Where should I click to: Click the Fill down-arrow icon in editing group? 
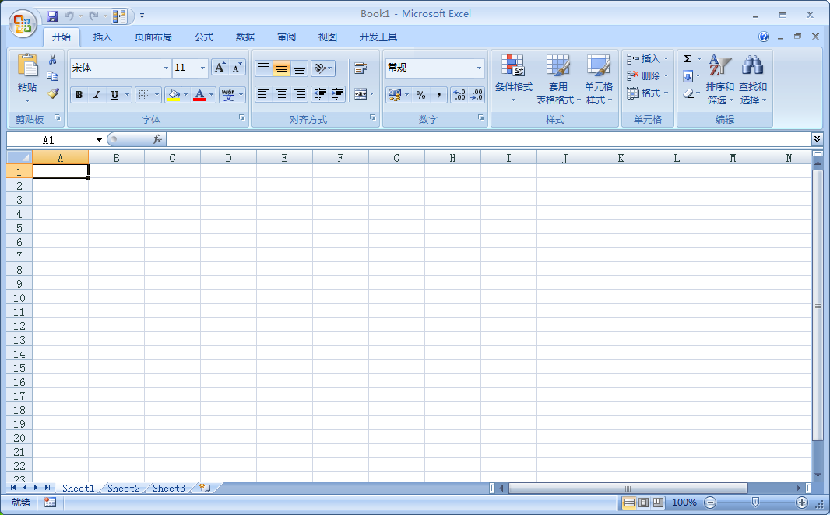tap(688, 77)
